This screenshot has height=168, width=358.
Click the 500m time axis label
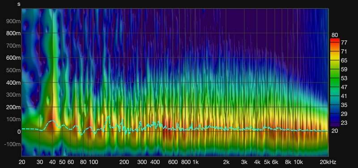point(14,70)
